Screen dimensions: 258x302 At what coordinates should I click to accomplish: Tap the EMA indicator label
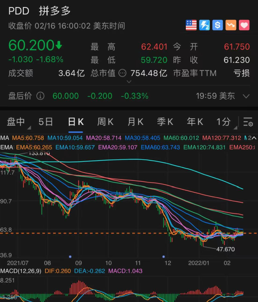tap(7, 147)
